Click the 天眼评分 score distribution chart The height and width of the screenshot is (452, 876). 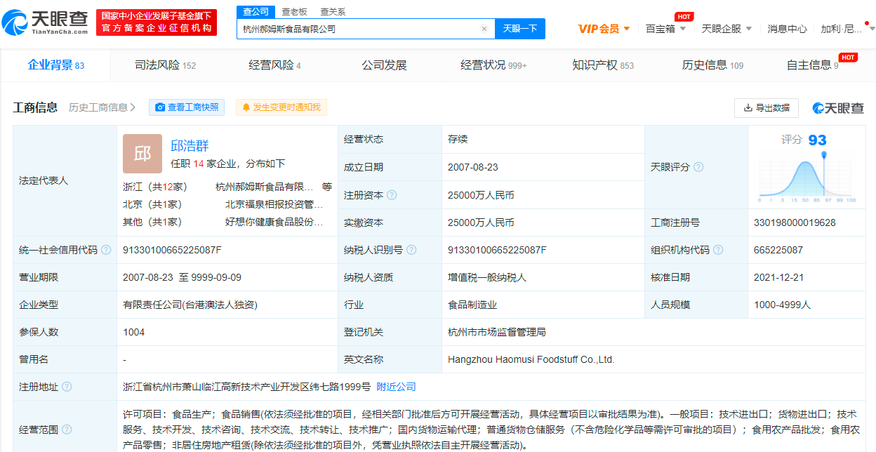(x=806, y=177)
